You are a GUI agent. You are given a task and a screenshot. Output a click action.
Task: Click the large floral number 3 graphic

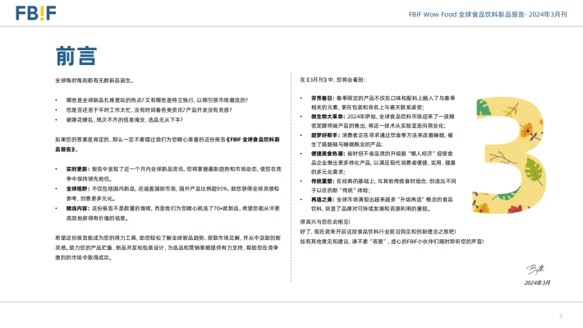509,155
